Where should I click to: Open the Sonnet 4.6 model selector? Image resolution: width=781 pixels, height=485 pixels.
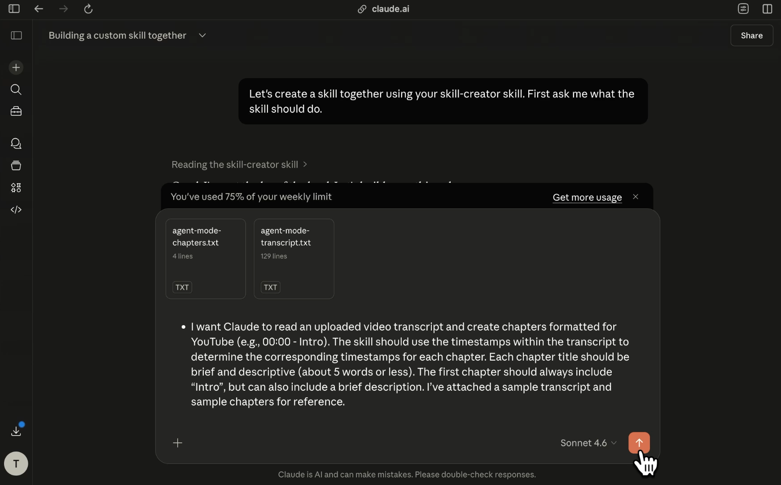pyautogui.click(x=588, y=443)
